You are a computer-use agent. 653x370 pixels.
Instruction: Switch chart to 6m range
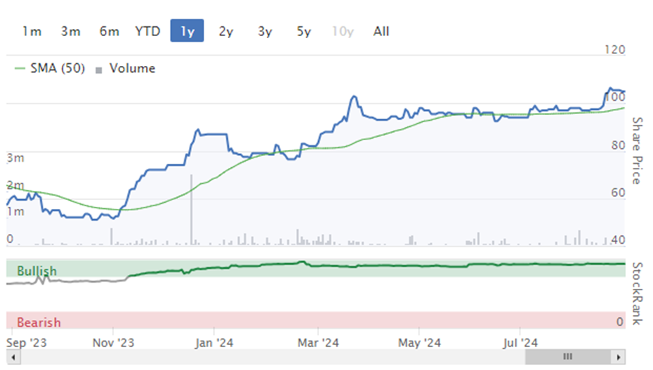pyautogui.click(x=109, y=31)
